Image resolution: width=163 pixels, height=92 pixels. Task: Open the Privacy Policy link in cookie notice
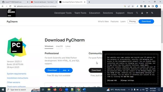[147, 71]
